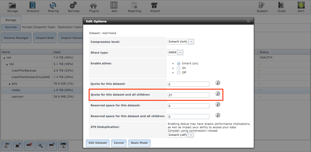Switch to Basic Mode

point(139,143)
